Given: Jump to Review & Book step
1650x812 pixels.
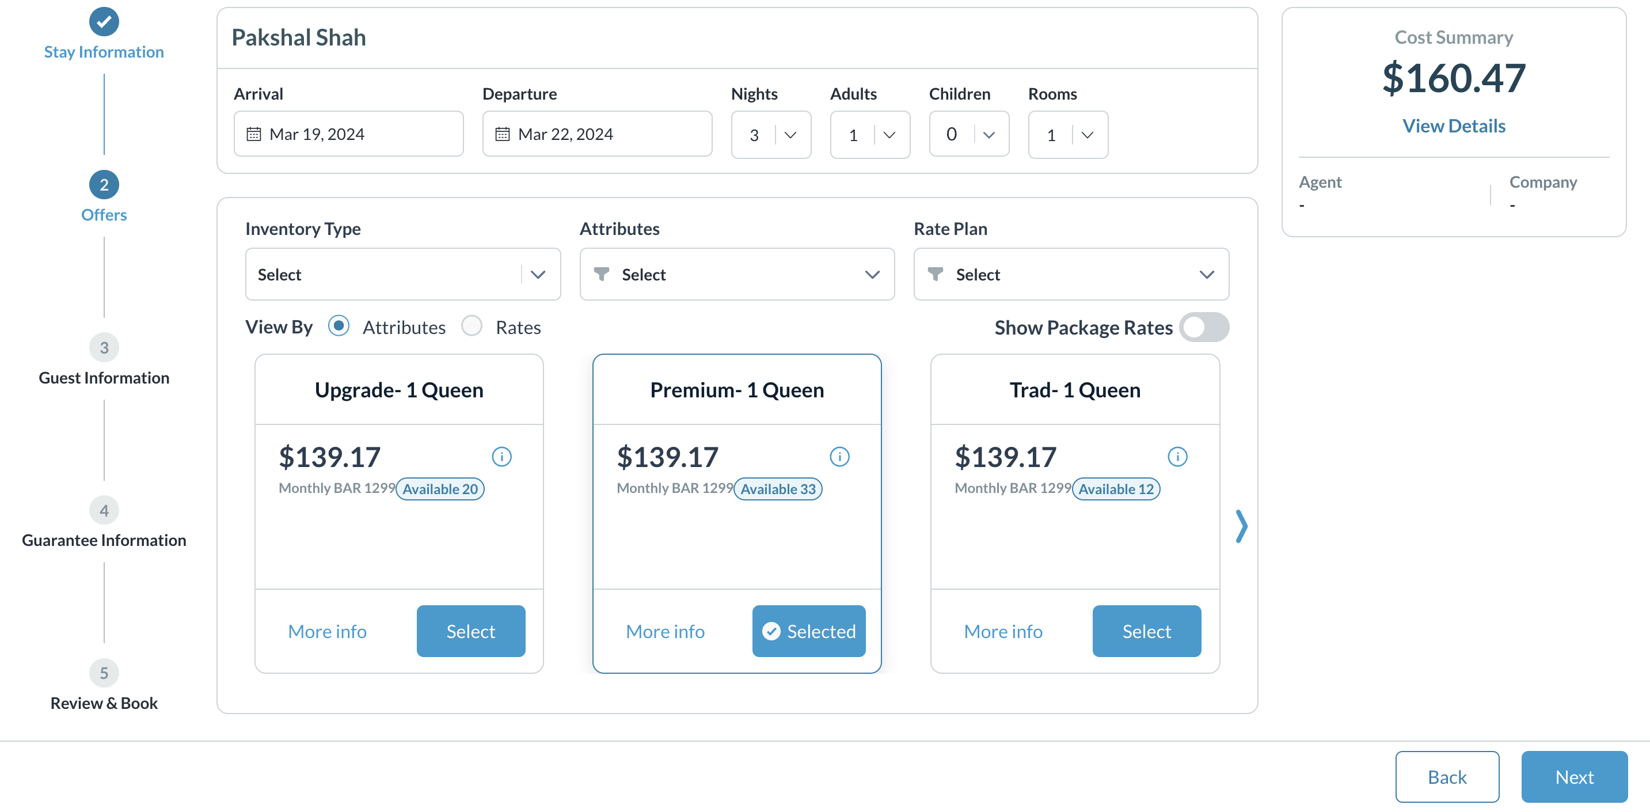Looking at the screenshot, I should 104,674.
